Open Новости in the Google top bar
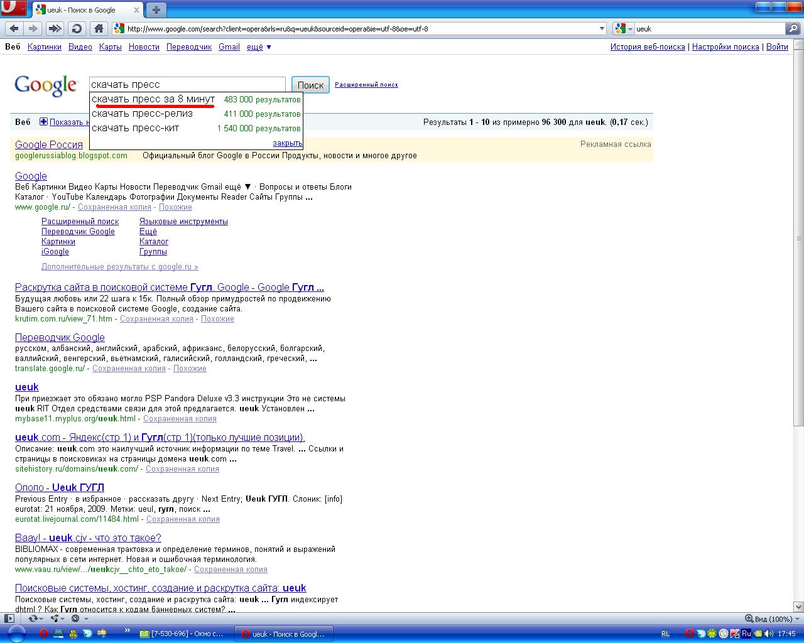The width and height of the screenshot is (804, 643). [x=144, y=47]
